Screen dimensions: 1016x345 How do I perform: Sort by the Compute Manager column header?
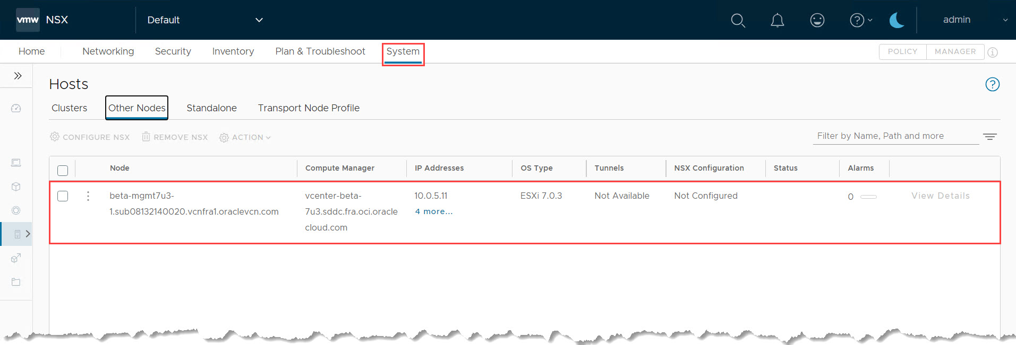(x=340, y=168)
